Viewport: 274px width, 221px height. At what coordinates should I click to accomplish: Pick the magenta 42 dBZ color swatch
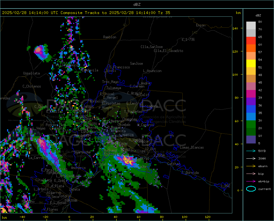251,94
